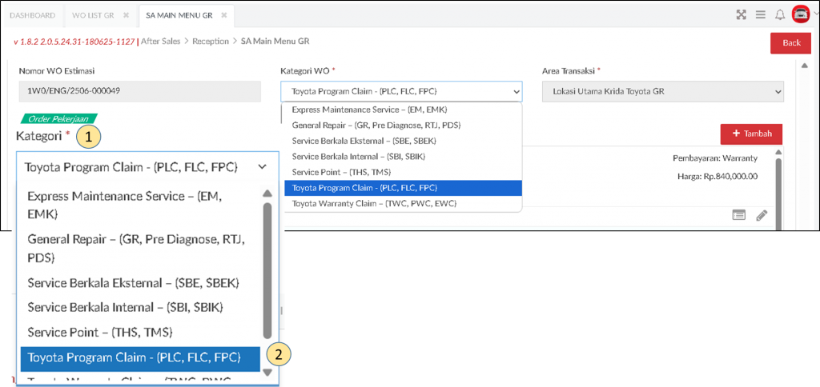Click the Harga: Rp.840,000.00 text
The image size is (820, 387).
(x=717, y=177)
